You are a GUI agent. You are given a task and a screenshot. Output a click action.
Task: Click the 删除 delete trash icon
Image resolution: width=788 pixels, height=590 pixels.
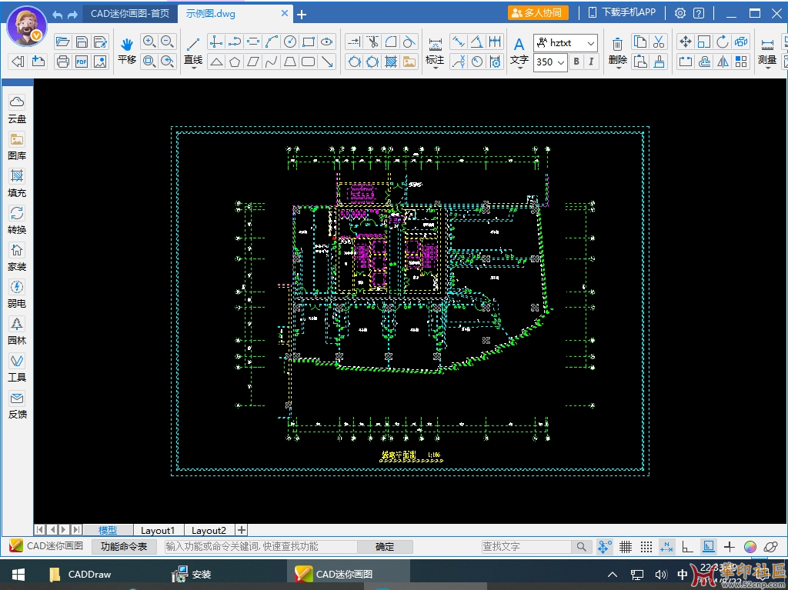pyautogui.click(x=618, y=51)
